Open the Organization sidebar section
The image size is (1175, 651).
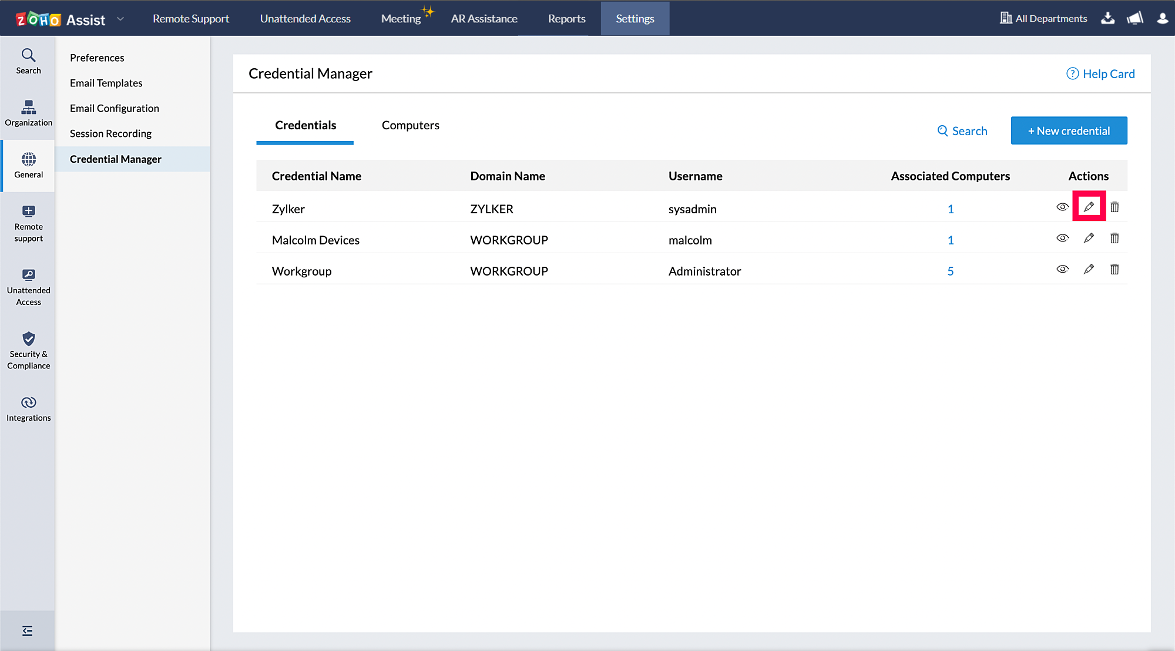click(28, 113)
